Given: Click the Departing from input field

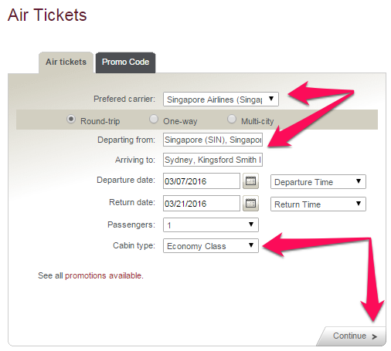Looking at the screenshot, I should 212,140.
